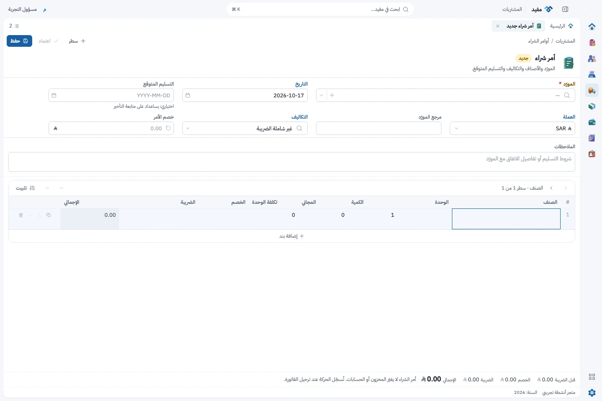Open the calendar icon of التاريخ field
The height and width of the screenshot is (401, 602).
[x=188, y=95]
